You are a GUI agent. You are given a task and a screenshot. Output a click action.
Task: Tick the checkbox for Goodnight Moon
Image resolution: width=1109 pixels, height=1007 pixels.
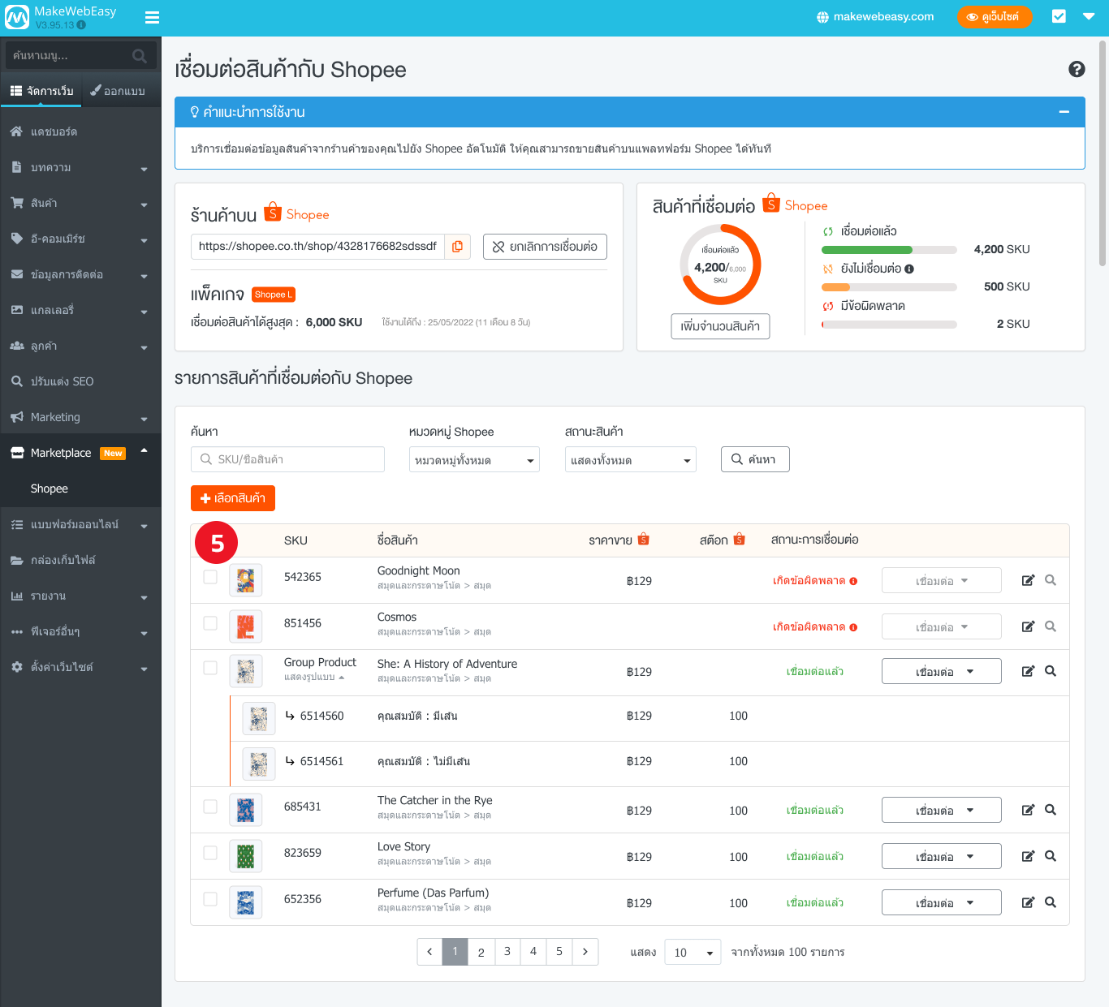(x=210, y=577)
